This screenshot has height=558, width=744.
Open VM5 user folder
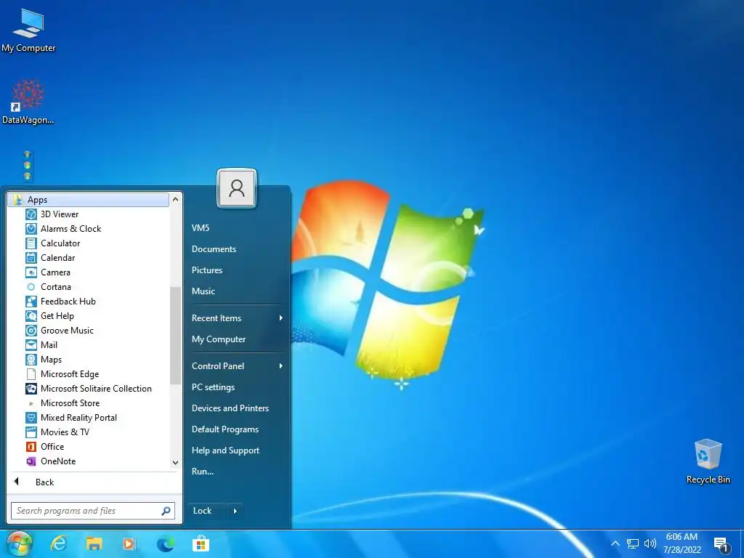[201, 227]
